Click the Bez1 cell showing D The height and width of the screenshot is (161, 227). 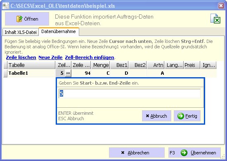pos(120,73)
